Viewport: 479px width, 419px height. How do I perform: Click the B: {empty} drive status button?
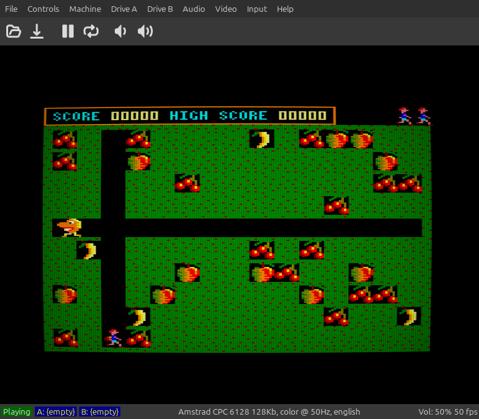click(100, 412)
